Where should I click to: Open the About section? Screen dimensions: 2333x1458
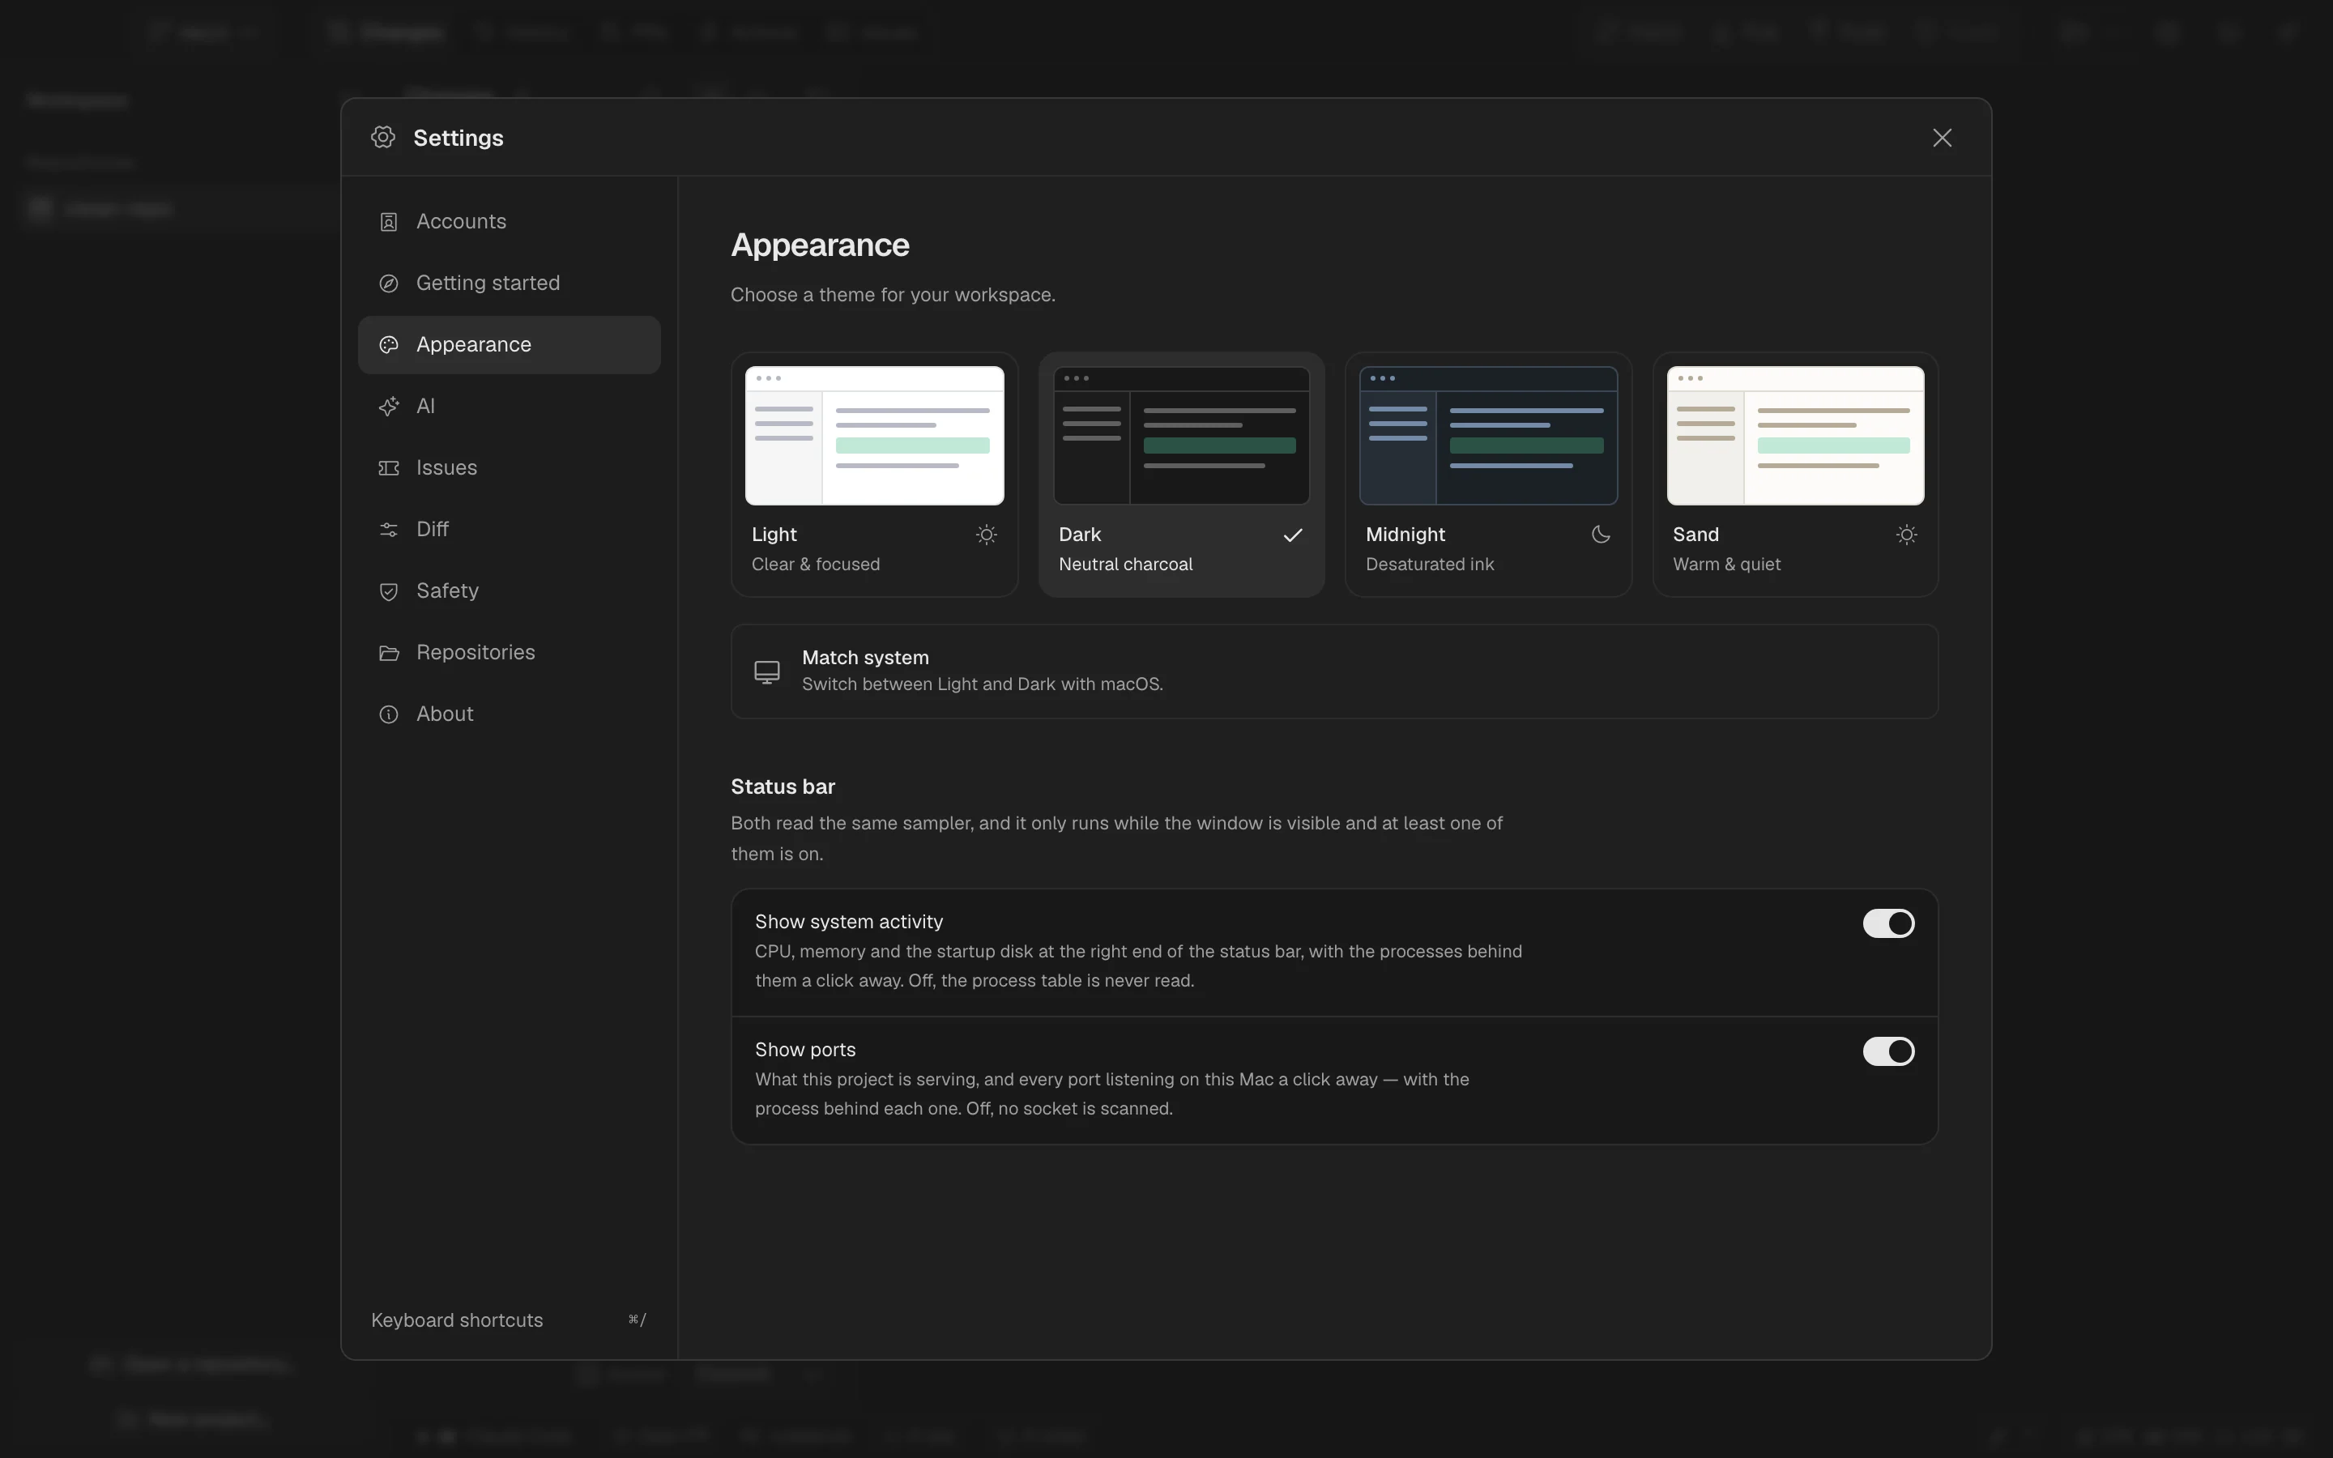pyautogui.click(x=509, y=714)
